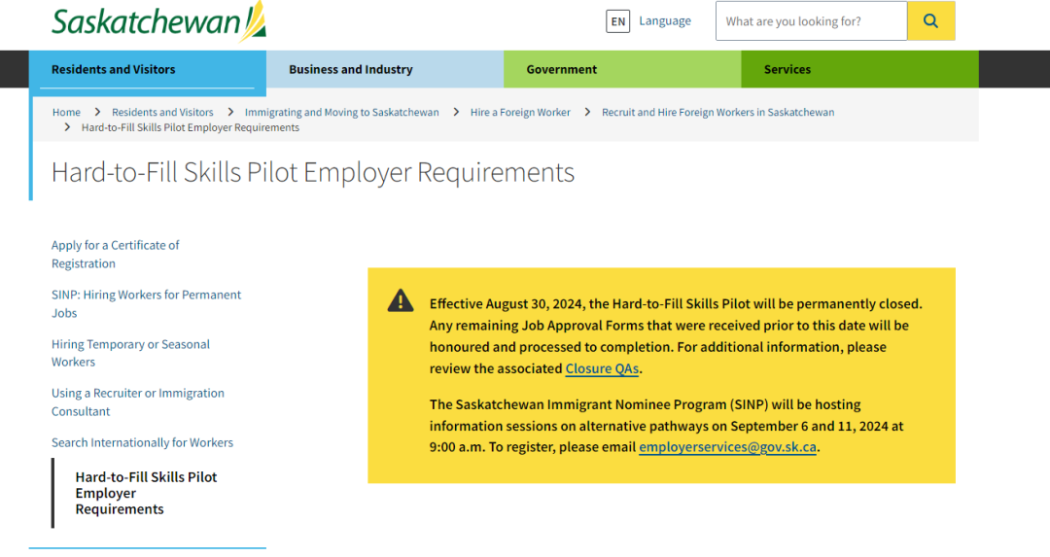Click the warning triangle alert icon
Viewport: 1050px width, 557px height.
click(401, 301)
